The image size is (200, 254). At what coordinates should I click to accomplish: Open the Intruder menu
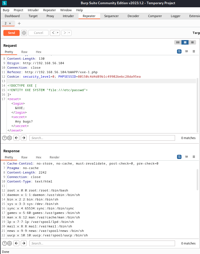(x=33, y=10)
